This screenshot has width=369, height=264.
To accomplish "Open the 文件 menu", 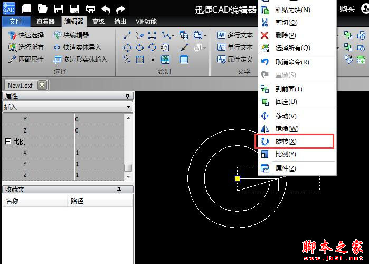I will (x=16, y=22).
